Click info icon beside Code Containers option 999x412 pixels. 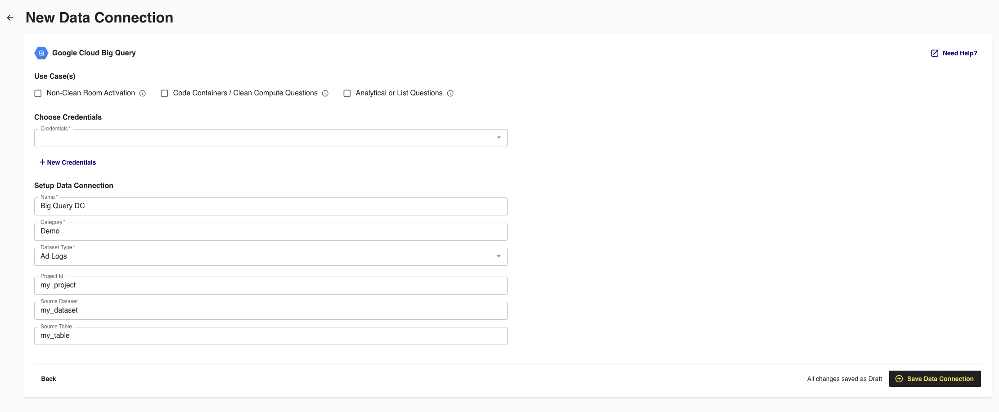point(325,94)
